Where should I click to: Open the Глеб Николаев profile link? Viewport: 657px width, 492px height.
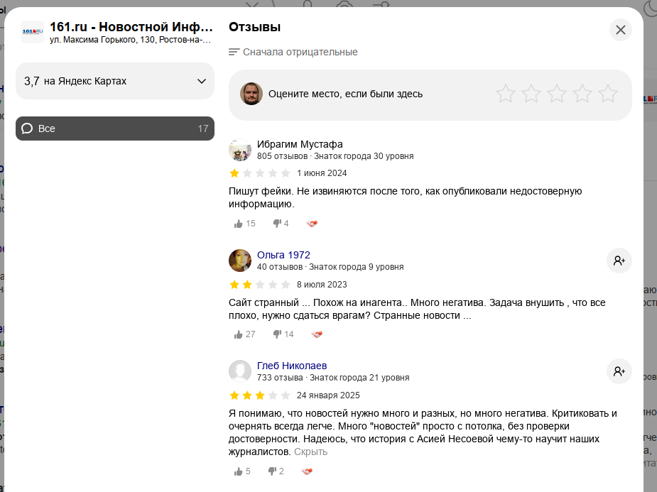pos(292,366)
